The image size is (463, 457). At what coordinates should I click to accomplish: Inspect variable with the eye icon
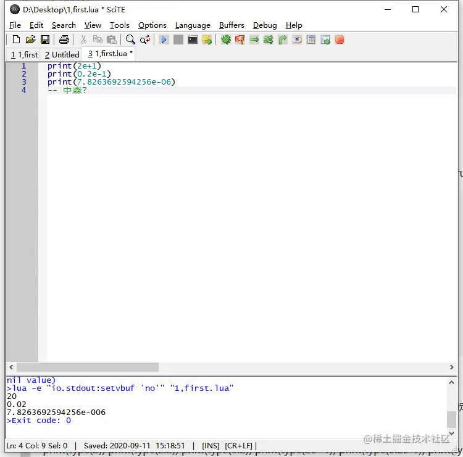pos(297,40)
